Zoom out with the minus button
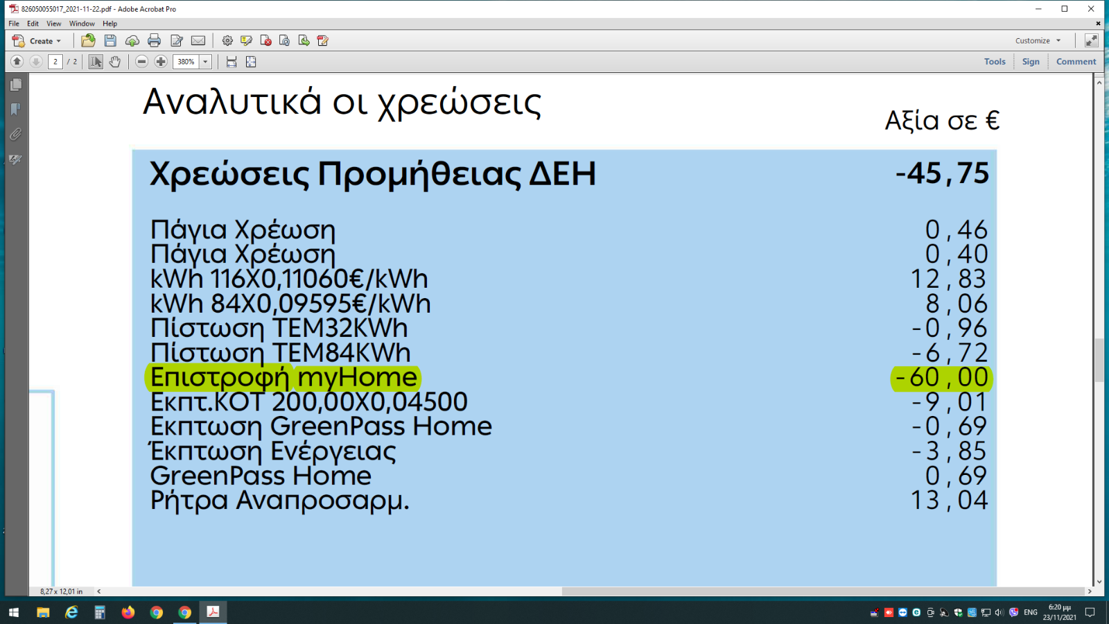 [141, 62]
